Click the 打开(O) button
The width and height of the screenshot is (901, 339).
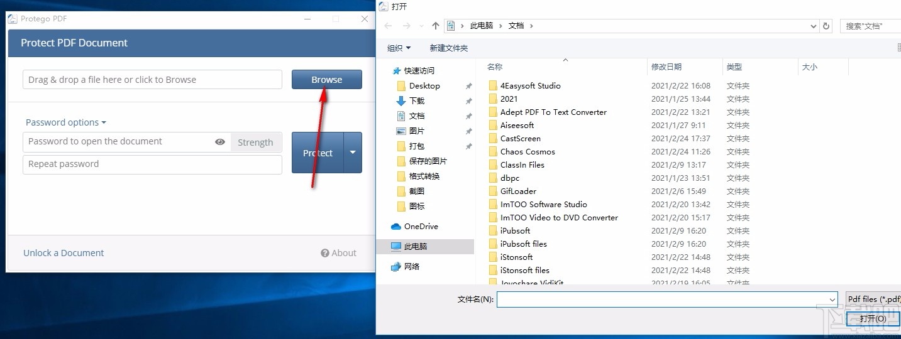[873, 318]
